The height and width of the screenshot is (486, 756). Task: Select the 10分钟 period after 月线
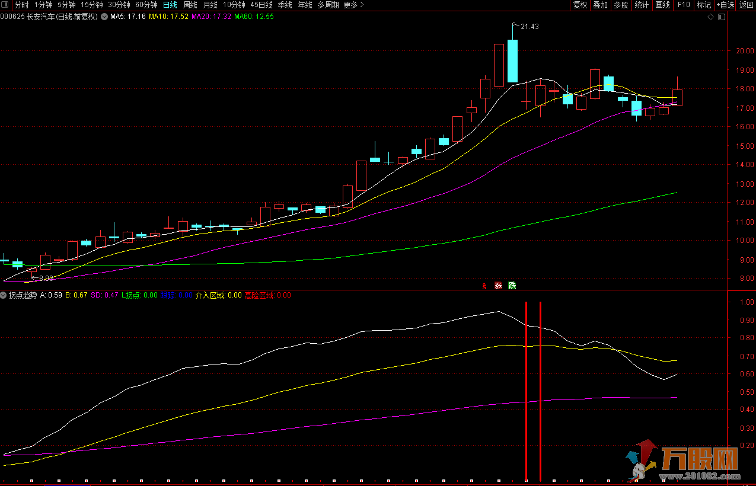(x=234, y=5)
